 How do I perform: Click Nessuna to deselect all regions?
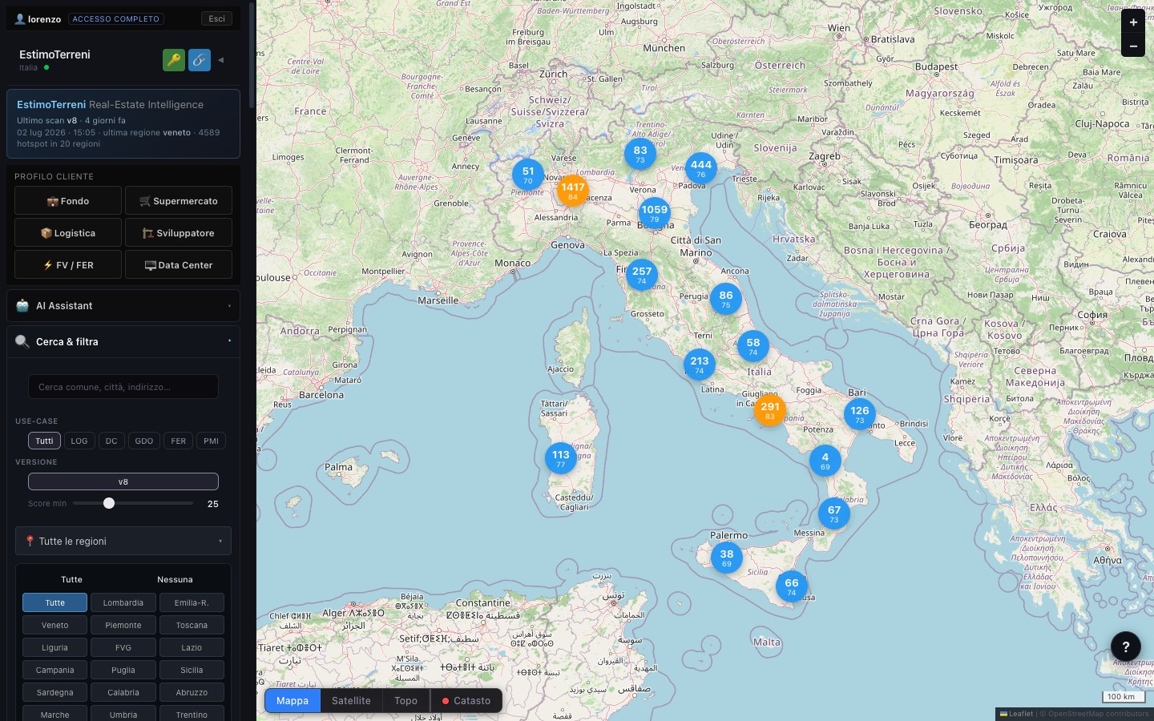point(175,579)
